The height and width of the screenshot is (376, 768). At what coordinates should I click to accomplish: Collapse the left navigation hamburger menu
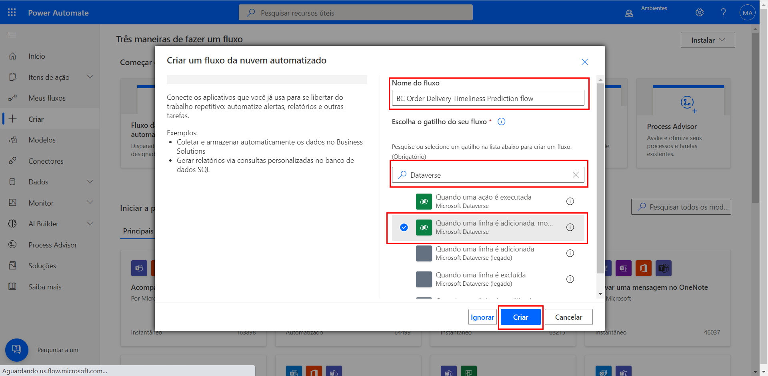12,35
